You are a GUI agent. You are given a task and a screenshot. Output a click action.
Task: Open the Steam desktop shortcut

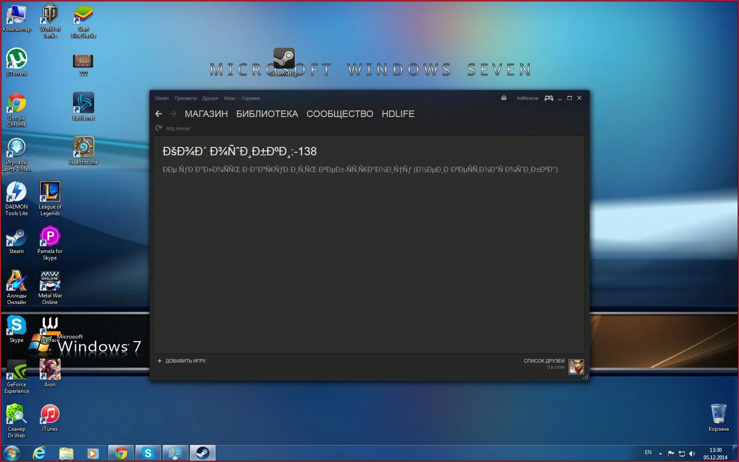click(16, 241)
